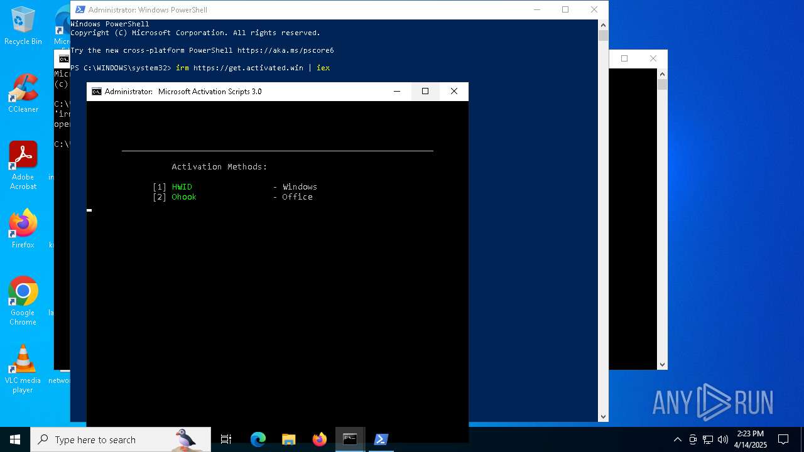Maximize the background console window on right
The height and width of the screenshot is (452, 804).
tap(624, 58)
